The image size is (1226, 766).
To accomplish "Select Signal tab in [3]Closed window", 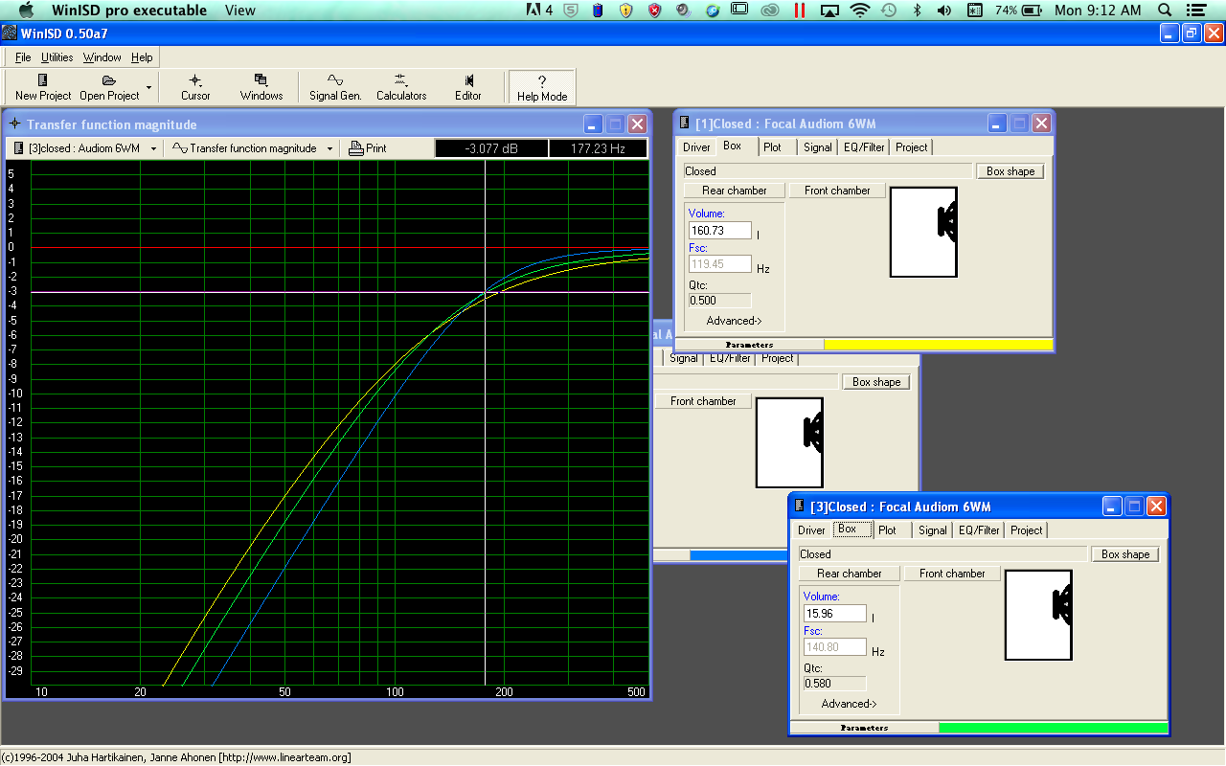I will (x=933, y=530).
